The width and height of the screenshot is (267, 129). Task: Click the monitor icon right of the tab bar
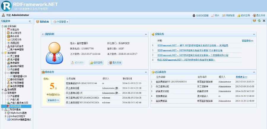pos(255,21)
